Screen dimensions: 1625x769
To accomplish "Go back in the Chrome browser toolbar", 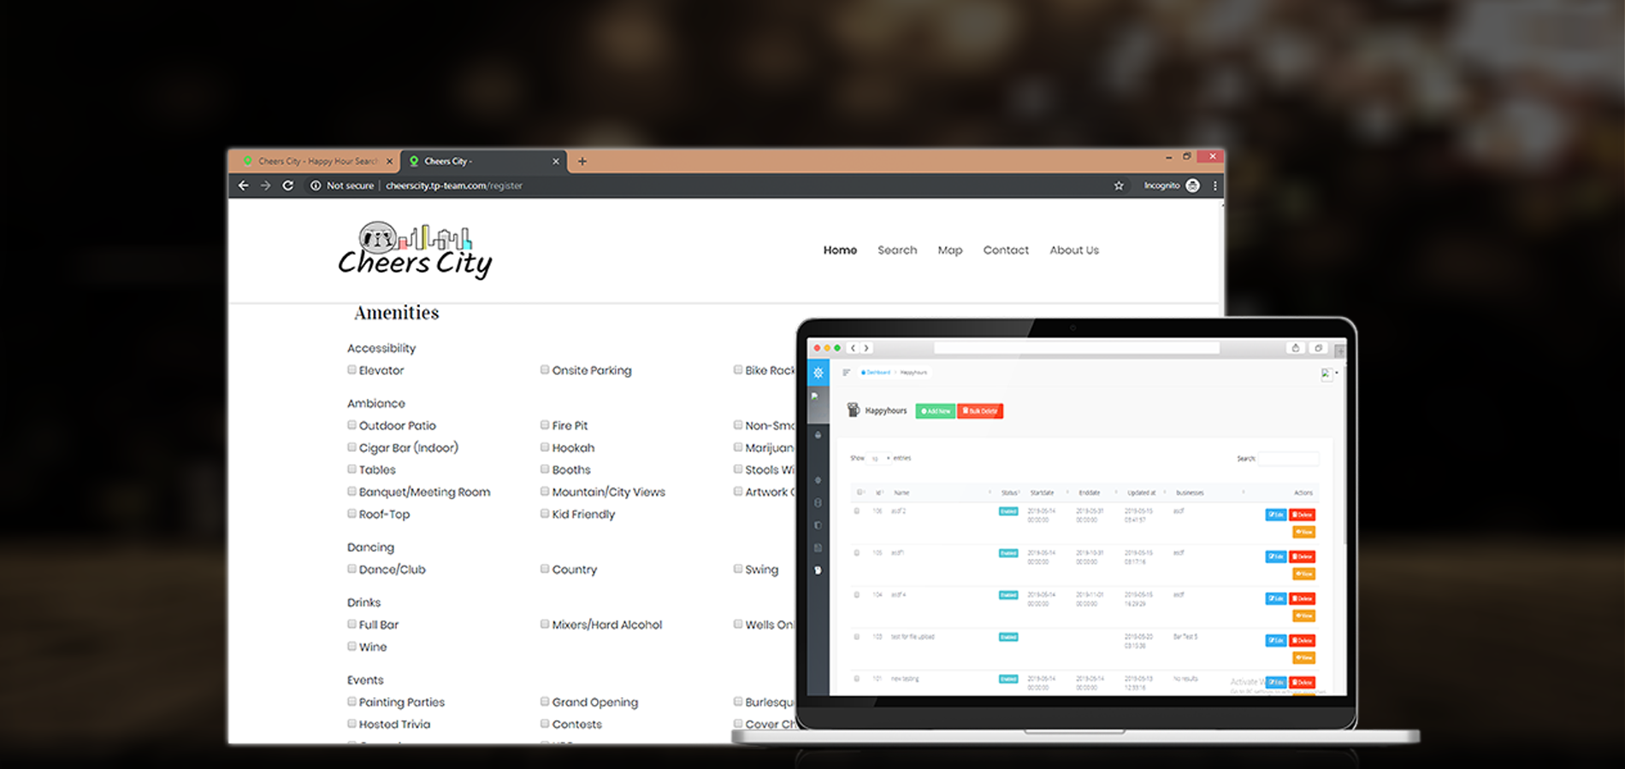I will [244, 185].
